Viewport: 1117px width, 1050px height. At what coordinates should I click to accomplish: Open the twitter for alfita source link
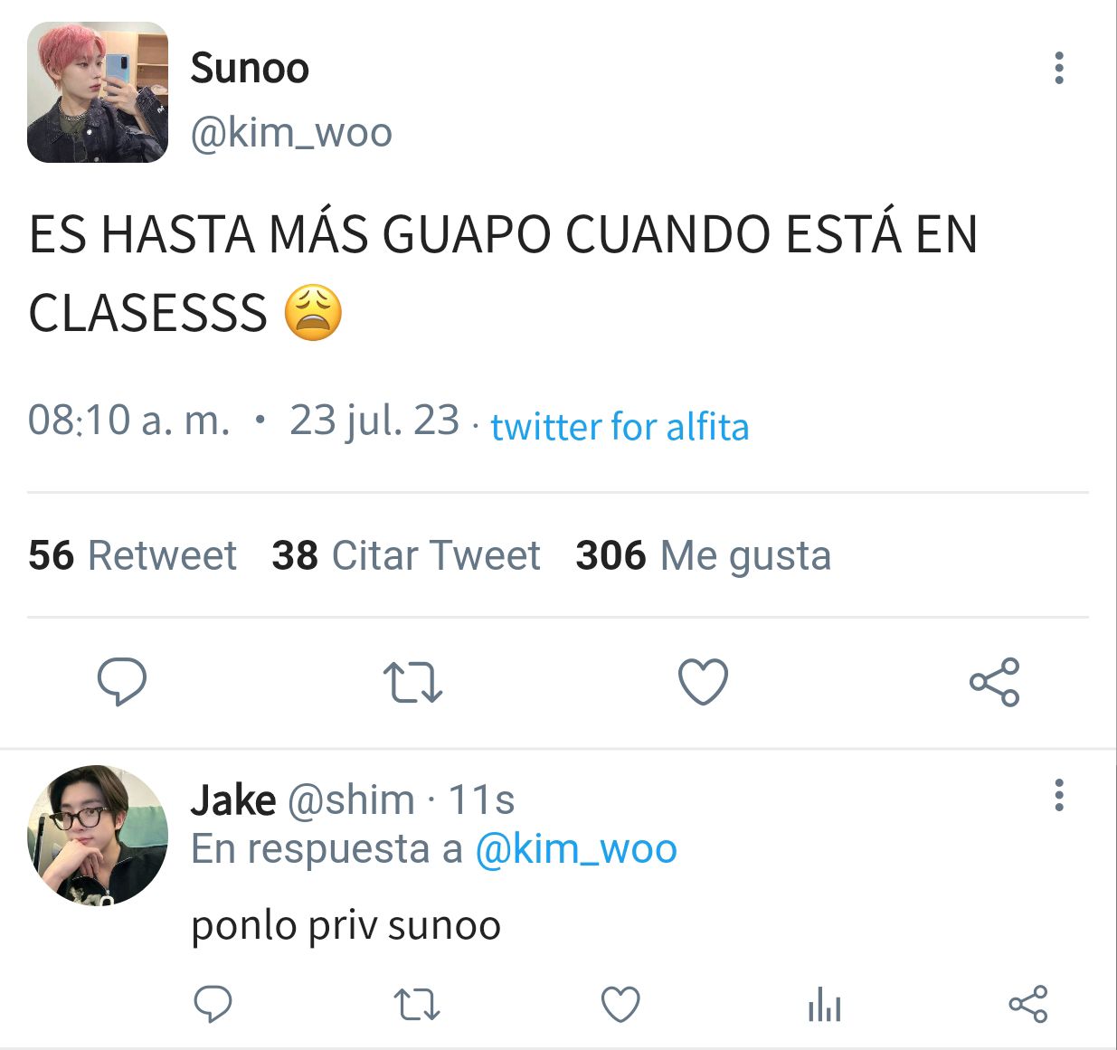[620, 426]
